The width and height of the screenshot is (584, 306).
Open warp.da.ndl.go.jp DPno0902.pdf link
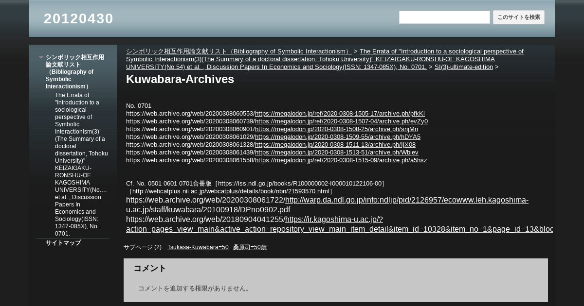point(327,205)
